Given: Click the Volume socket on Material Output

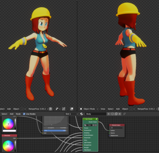Looking at the screenshot, I should [x=109, y=133].
